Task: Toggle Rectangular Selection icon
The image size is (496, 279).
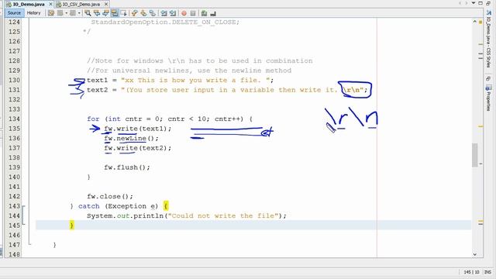Action: point(124,13)
